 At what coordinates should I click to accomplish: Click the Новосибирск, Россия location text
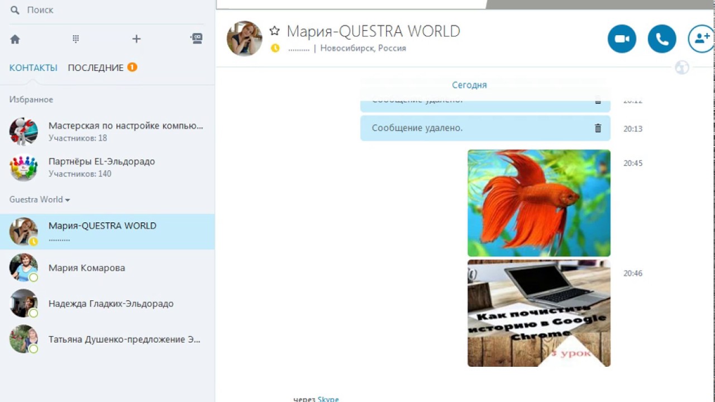(x=363, y=48)
